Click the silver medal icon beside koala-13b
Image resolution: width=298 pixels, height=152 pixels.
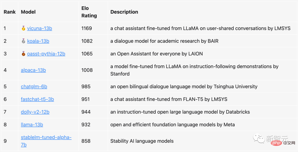pos(23,41)
